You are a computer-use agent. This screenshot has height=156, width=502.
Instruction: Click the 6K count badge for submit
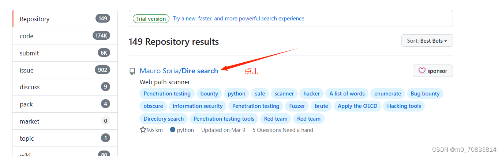coord(104,53)
